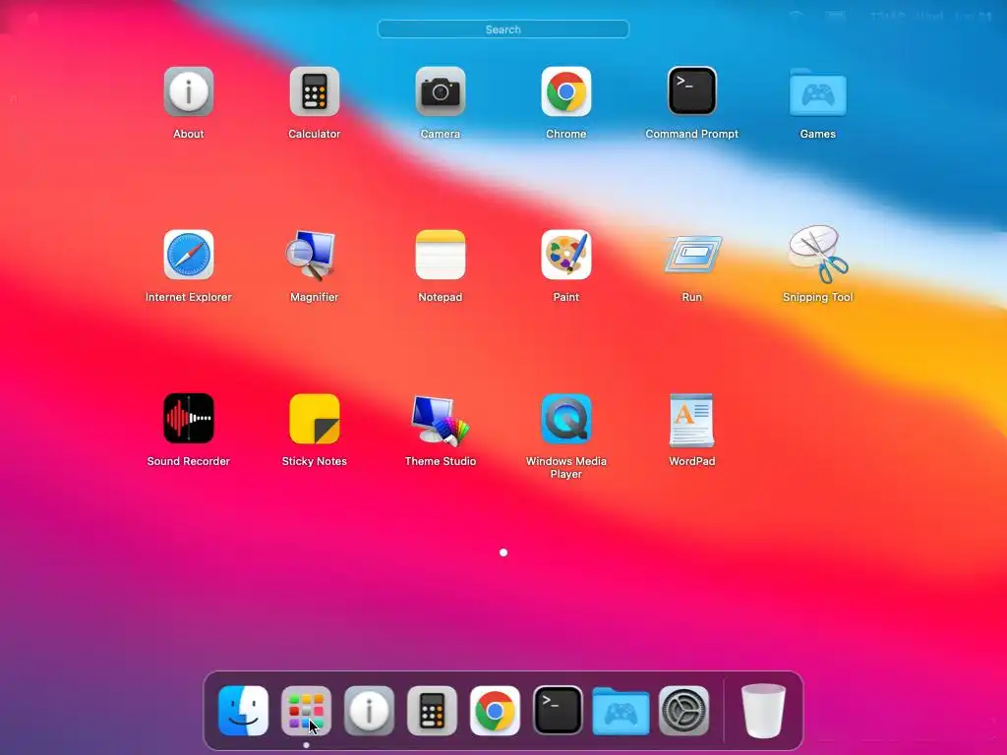
Task: Open the Run dialog icon
Action: 691,254
